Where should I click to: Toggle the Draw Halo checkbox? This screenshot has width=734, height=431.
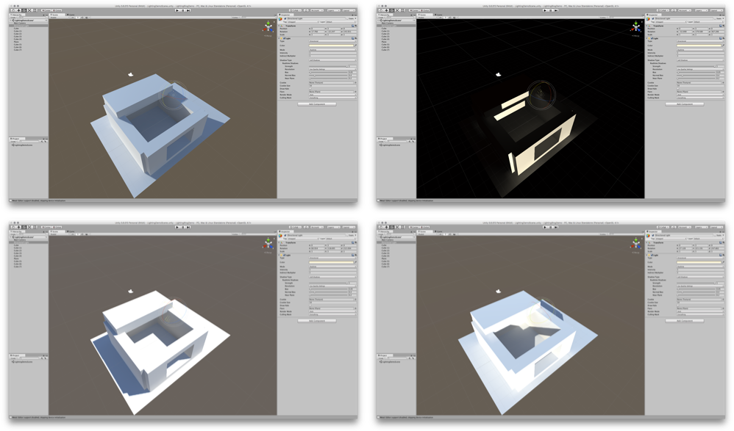[310, 89]
